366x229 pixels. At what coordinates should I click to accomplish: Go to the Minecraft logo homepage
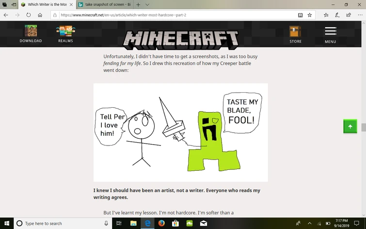[181, 40]
